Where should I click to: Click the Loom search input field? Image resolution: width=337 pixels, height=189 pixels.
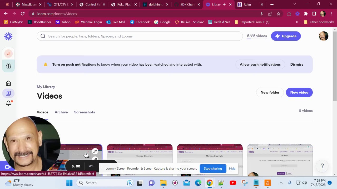pos(140,36)
